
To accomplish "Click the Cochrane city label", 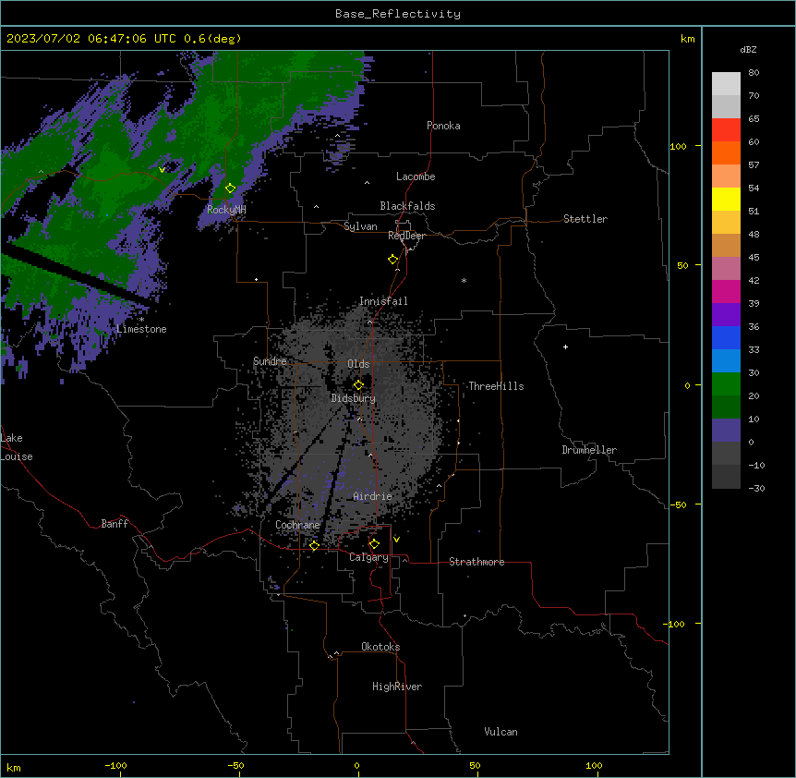I will pos(297,525).
